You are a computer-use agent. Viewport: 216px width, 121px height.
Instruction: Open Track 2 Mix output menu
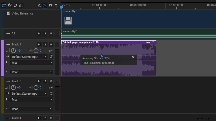click(x=32, y=63)
